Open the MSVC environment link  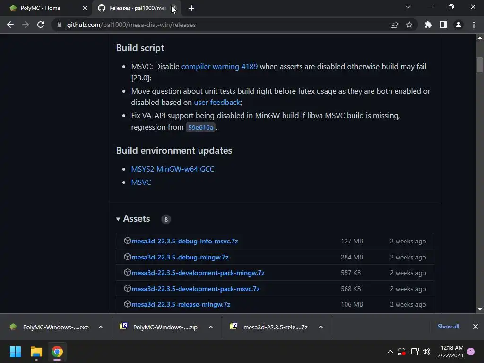coord(141,182)
